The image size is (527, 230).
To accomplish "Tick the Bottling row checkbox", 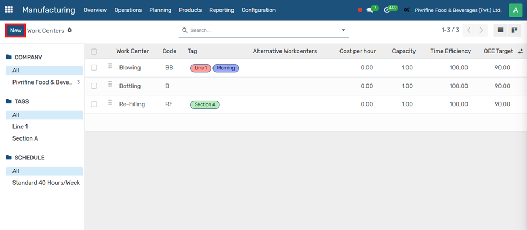I will click(94, 86).
